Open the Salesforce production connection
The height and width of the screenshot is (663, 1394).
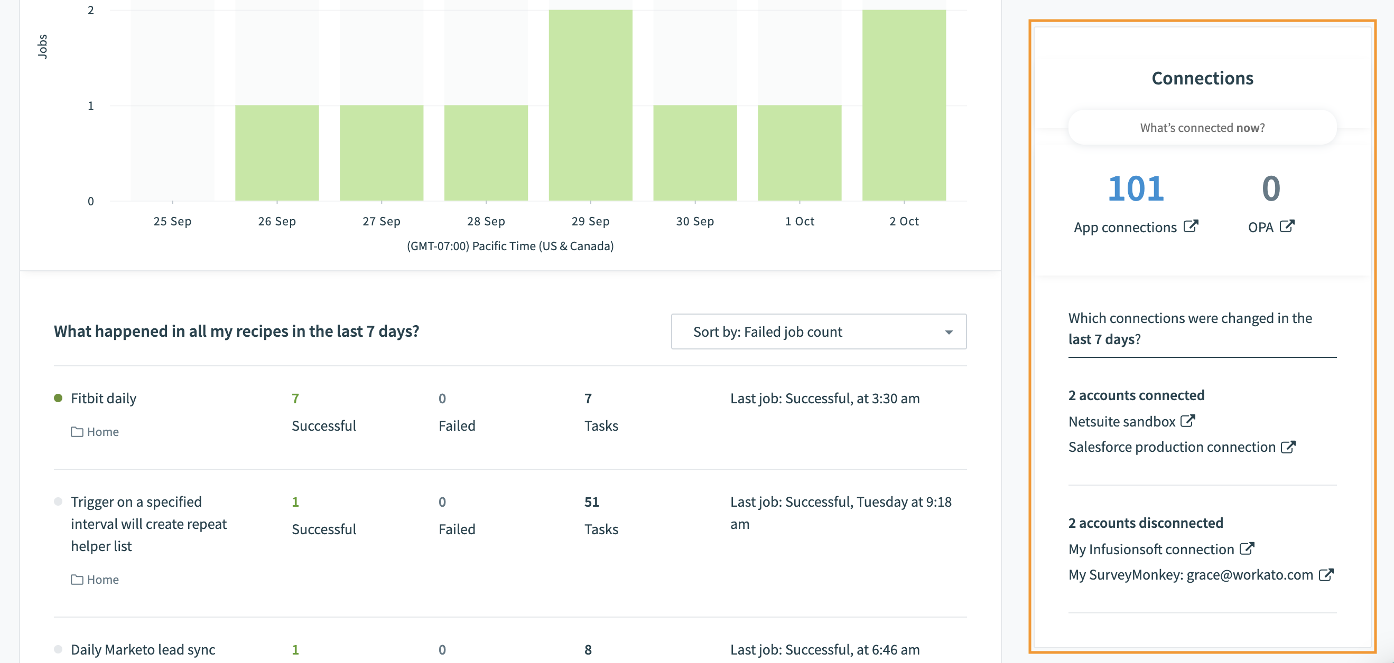click(1170, 447)
